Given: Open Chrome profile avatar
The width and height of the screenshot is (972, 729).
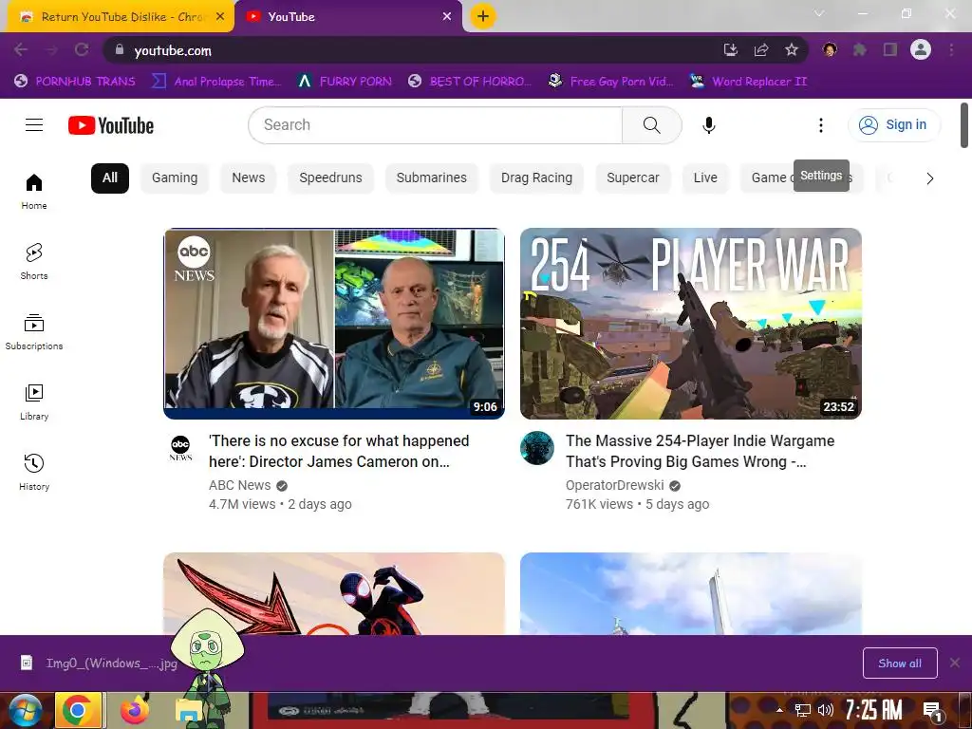Looking at the screenshot, I should [x=921, y=49].
